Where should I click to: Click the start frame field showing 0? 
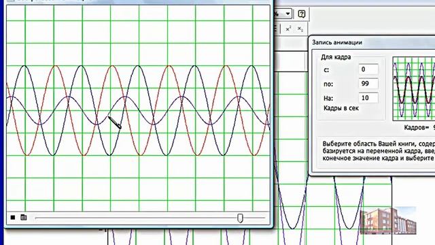click(x=368, y=69)
